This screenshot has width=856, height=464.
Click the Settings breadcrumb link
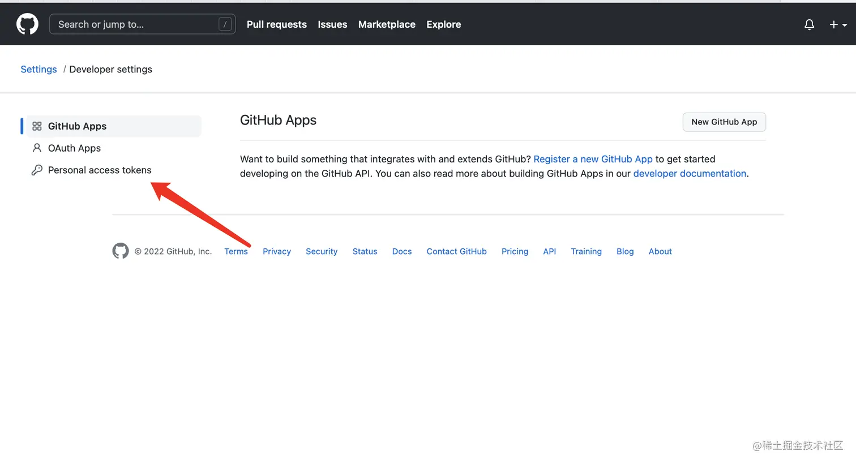coord(38,69)
